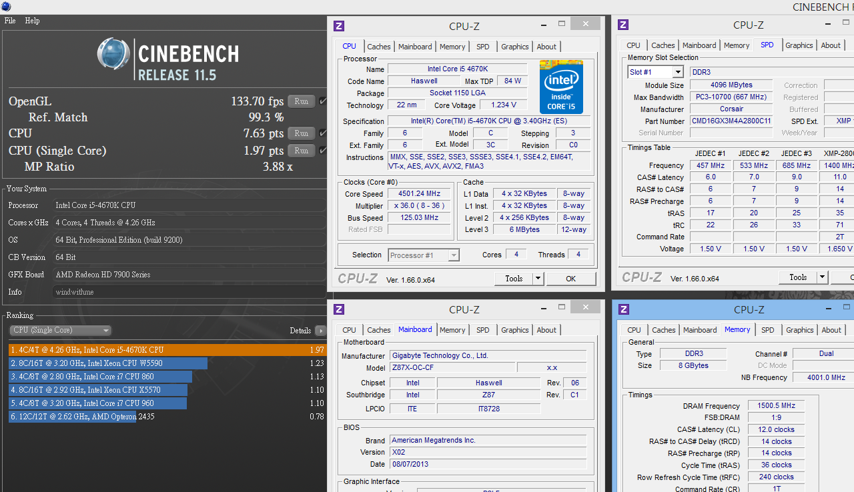Click the Z icon of the CPU-Z Mainboard window
Viewport: 854px width, 492px height.
(339, 309)
